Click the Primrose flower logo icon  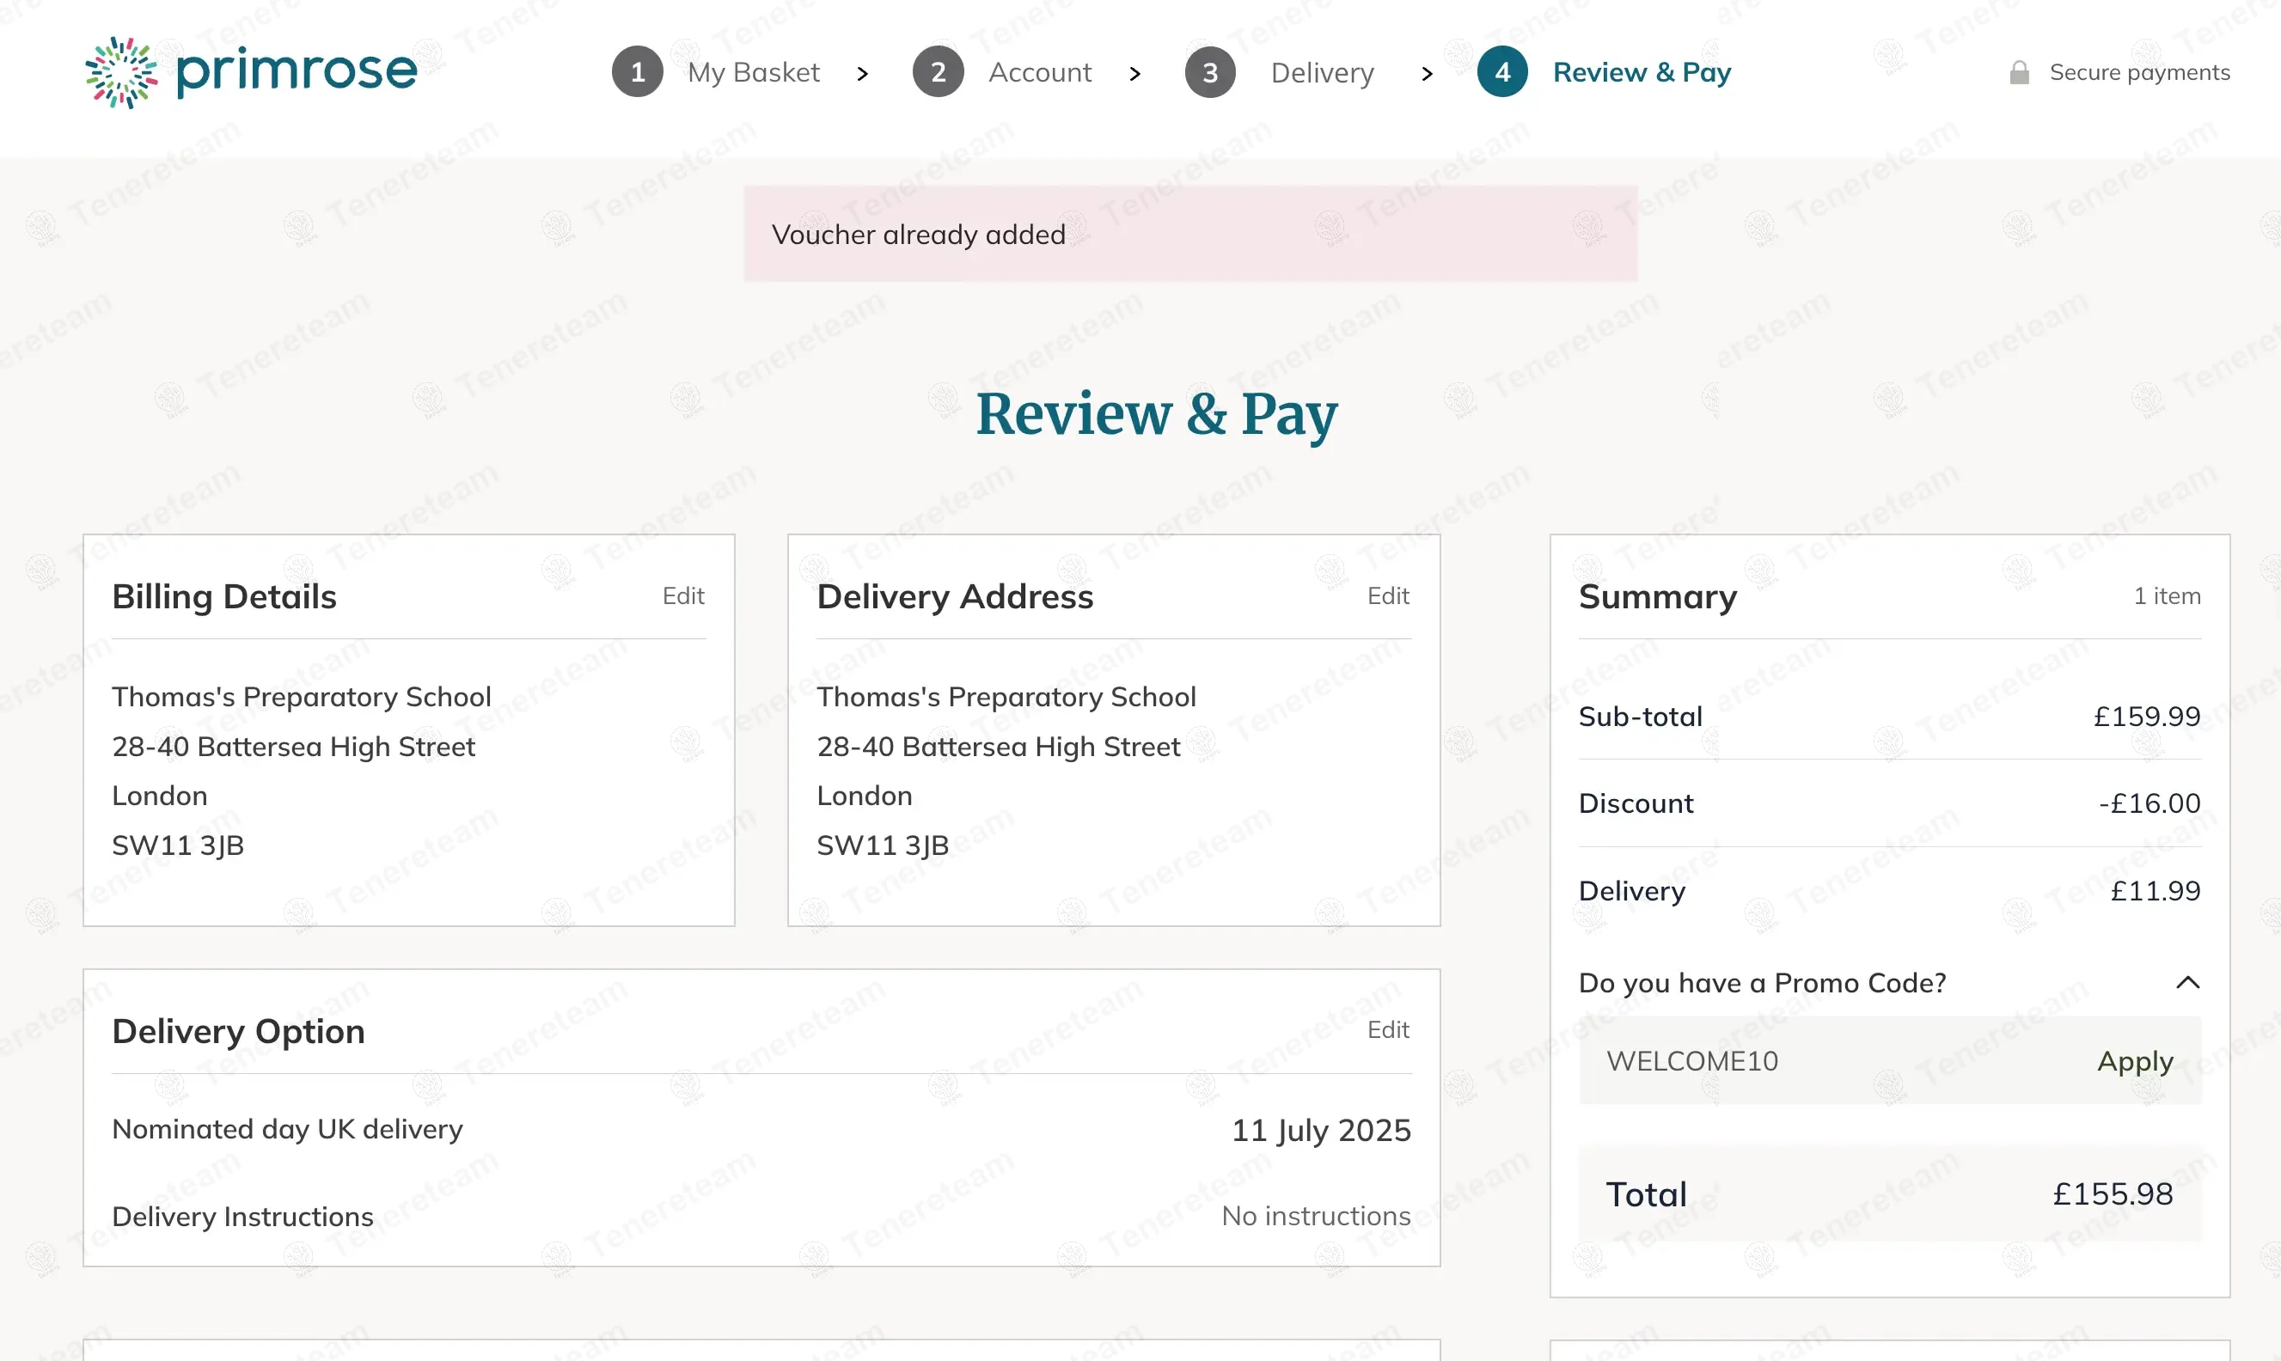121,72
